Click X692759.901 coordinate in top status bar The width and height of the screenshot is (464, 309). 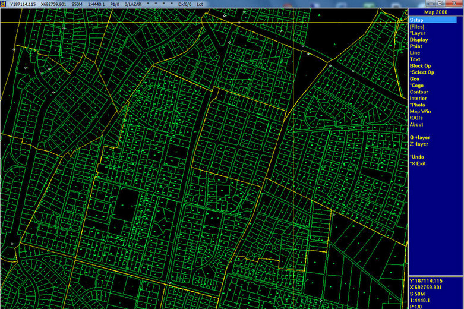point(53,4)
